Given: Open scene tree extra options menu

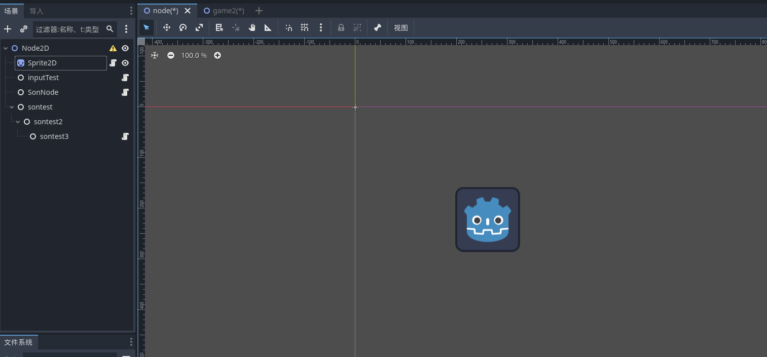Looking at the screenshot, I should point(126,29).
